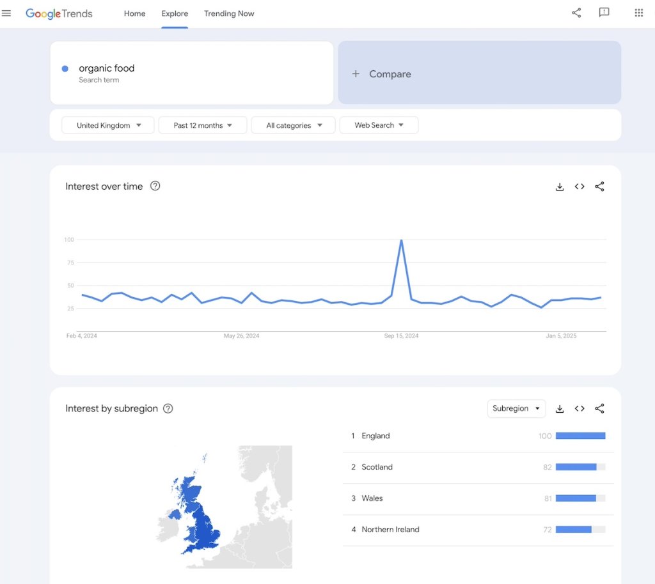Click the chart peak near Sep 15, 2024
655x584 pixels.
click(402, 240)
